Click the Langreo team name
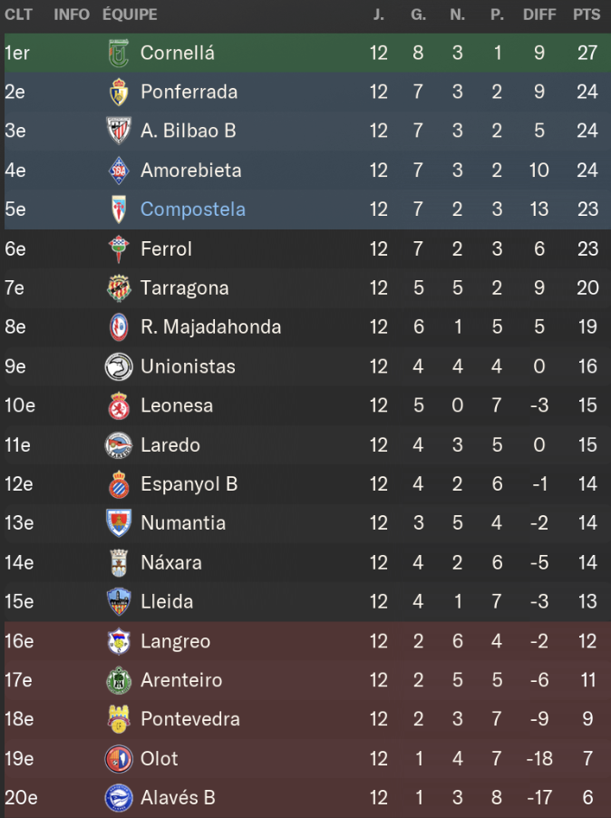This screenshot has height=818, width=611. pyautogui.click(x=174, y=641)
